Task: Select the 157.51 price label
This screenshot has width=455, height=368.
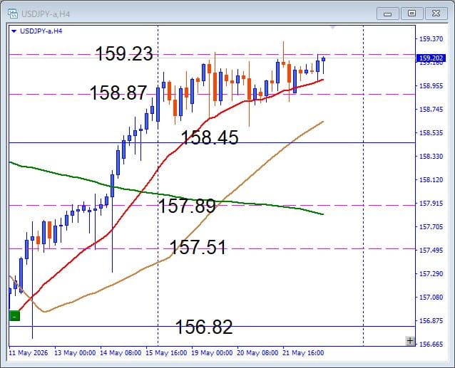Action: 198,247
